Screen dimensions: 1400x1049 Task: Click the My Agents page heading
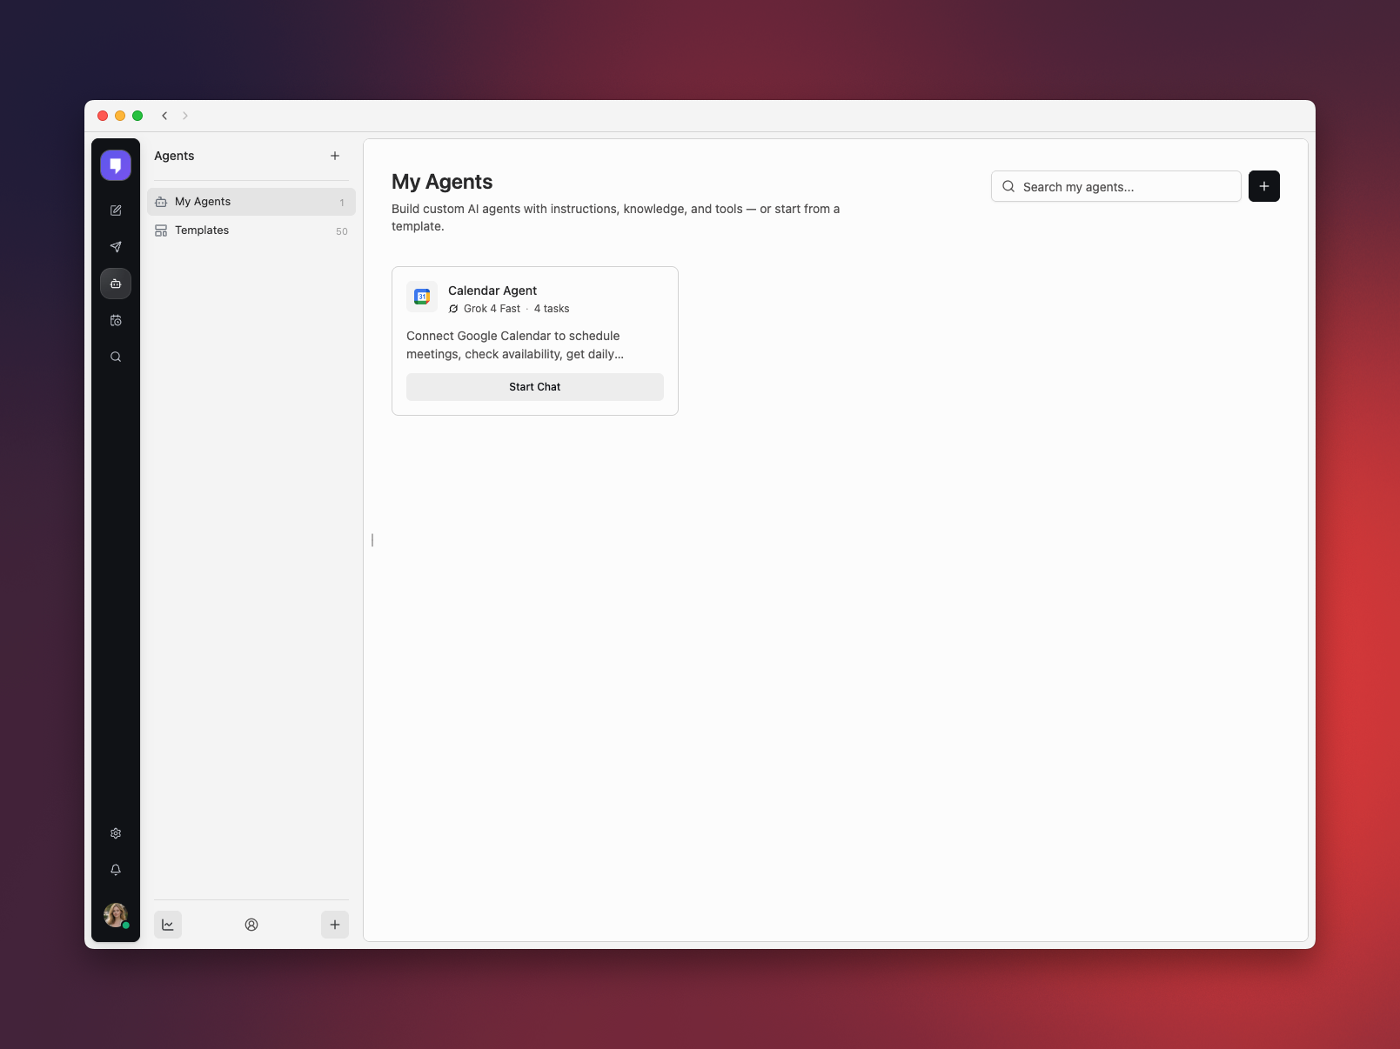click(442, 182)
